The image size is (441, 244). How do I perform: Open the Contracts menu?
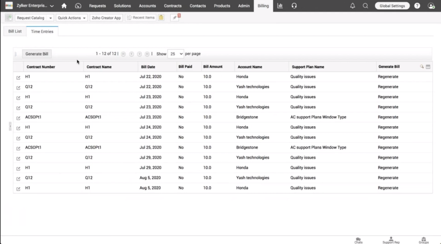click(173, 6)
